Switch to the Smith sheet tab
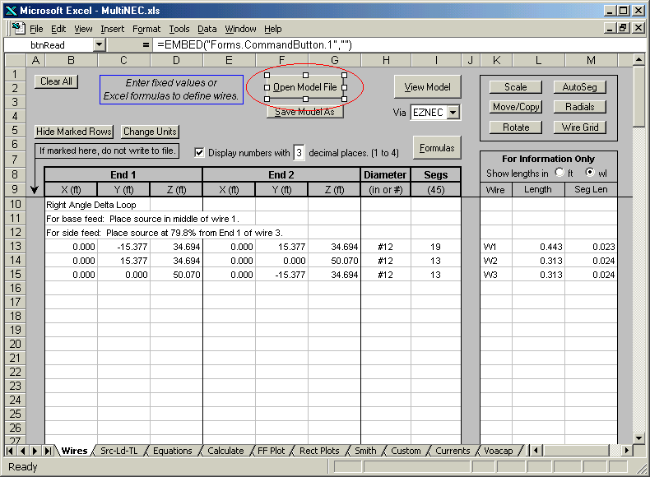Viewport: 650px width, 477px height. [x=365, y=451]
